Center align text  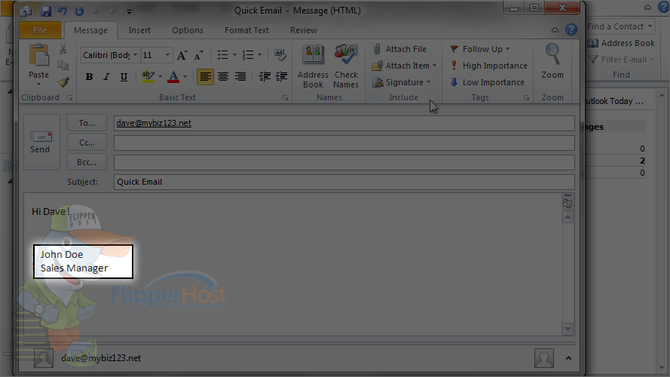pyautogui.click(x=223, y=77)
